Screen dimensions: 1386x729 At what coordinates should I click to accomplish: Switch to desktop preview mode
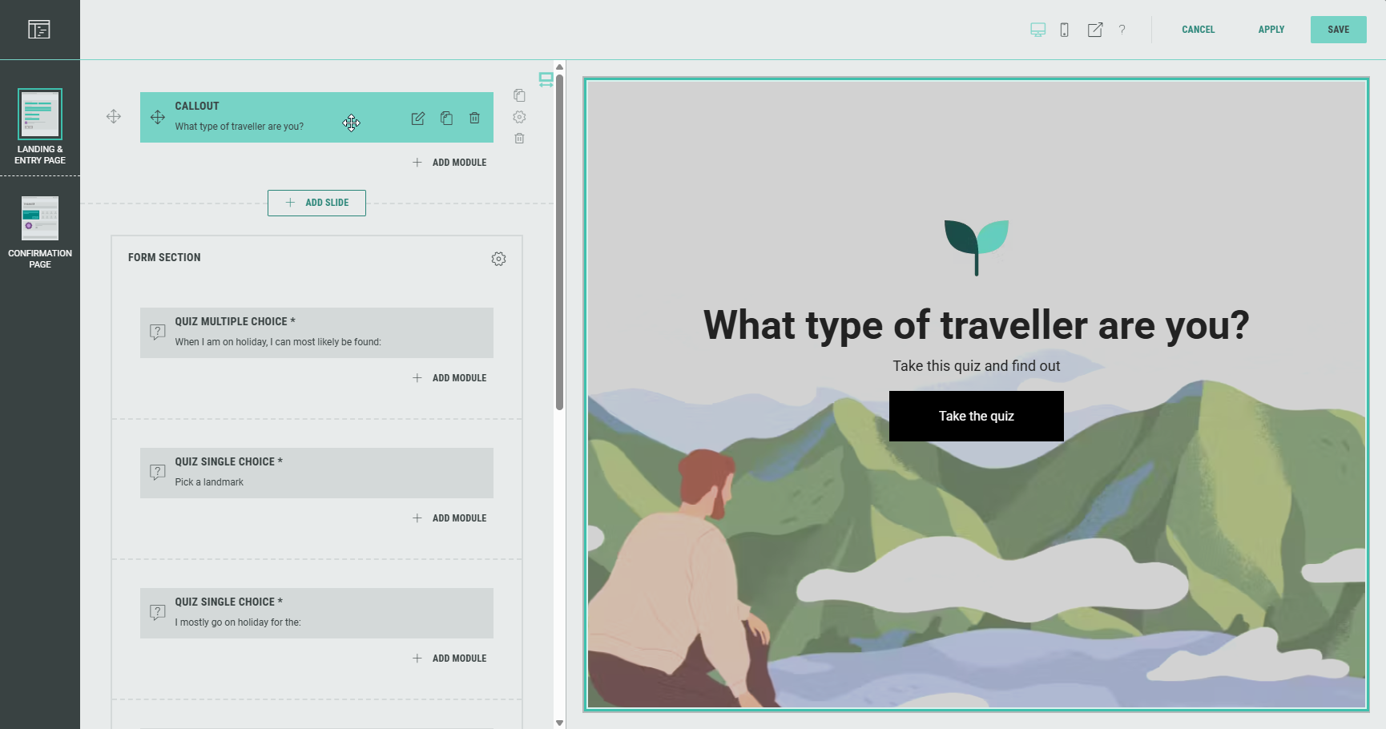(1037, 30)
